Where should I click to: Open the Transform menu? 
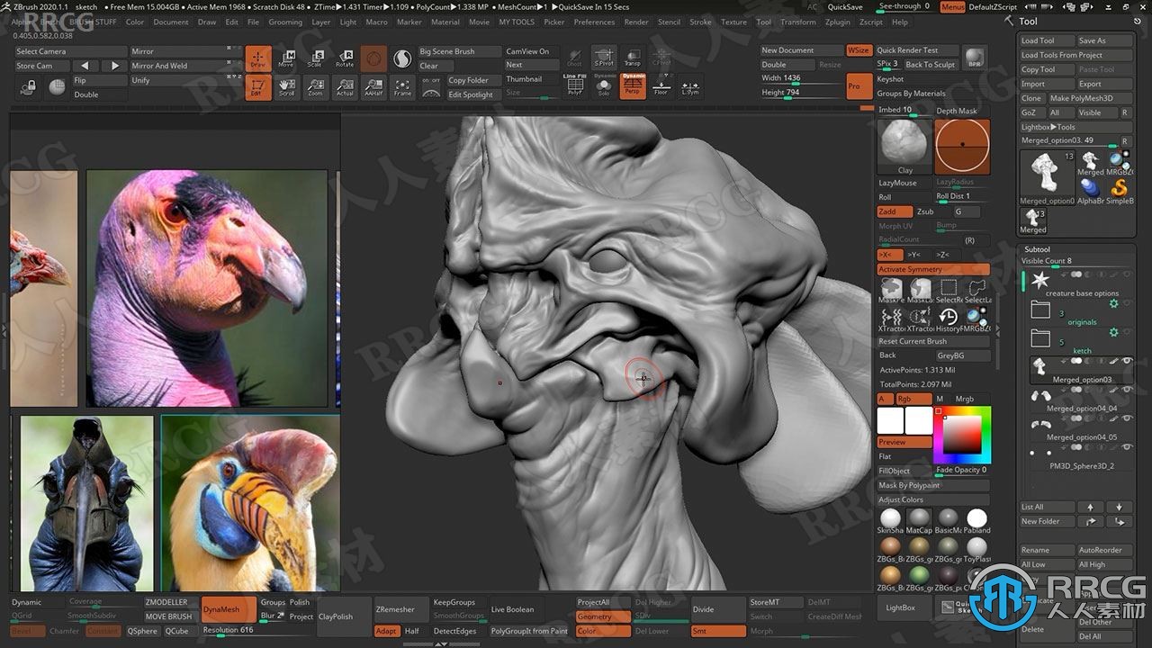click(797, 22)
